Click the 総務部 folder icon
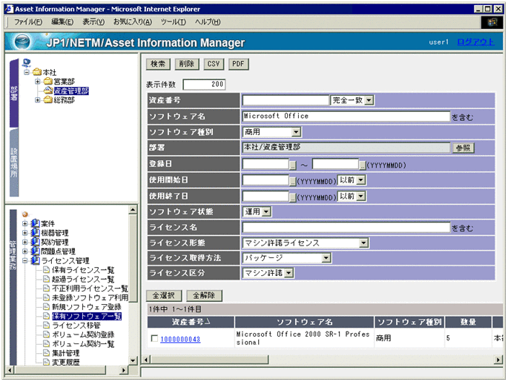Image resolution: width=508 pixels, height=382 pixels. (x=47, y=100)
